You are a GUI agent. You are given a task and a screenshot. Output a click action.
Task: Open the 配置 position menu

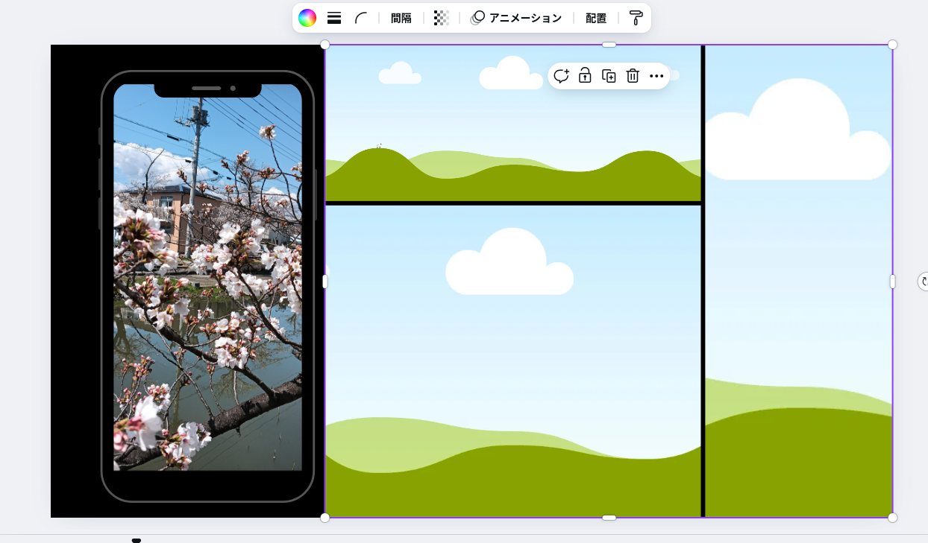(596, 18)
